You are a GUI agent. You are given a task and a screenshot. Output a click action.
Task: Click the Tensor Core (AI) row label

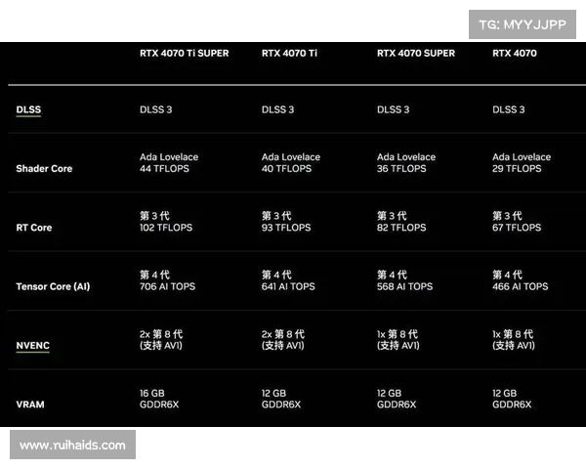53,286
